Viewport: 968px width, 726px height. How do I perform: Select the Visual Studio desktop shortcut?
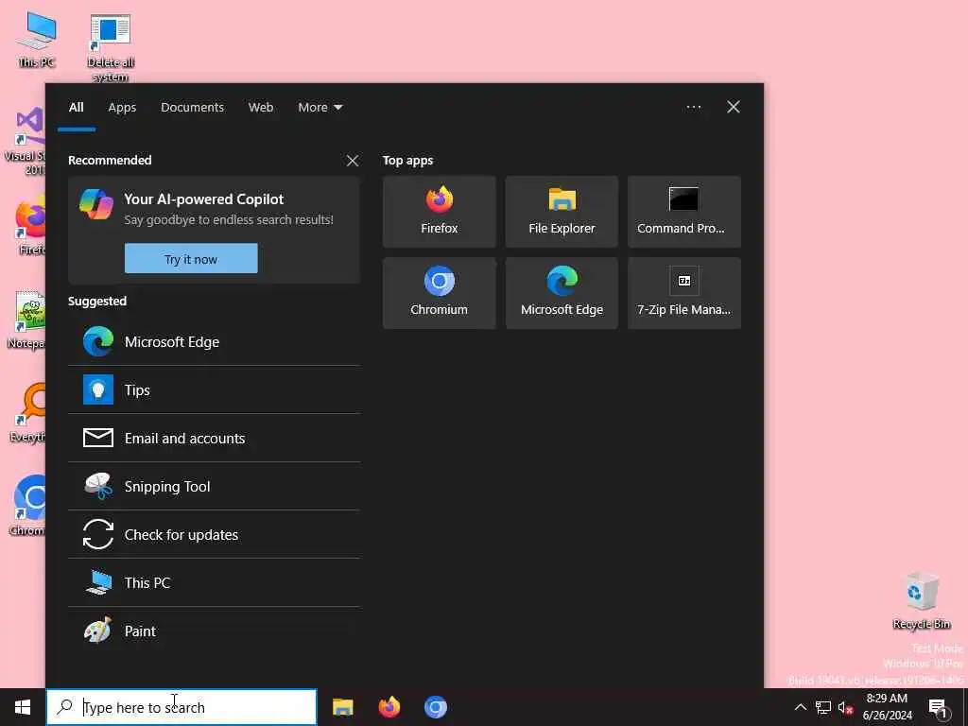[25, 142]
